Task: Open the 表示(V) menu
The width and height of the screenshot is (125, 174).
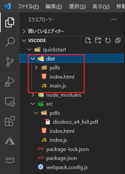Action: 101,6
